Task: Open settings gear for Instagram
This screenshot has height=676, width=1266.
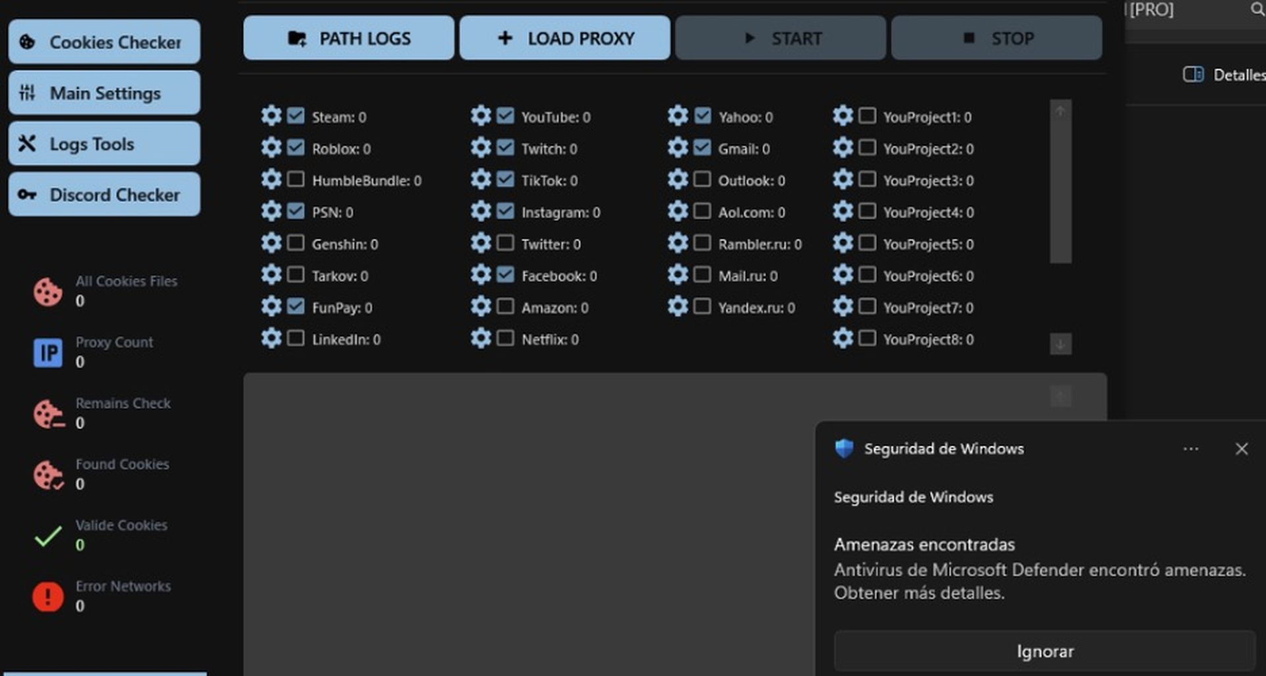Action: point(481,211)
